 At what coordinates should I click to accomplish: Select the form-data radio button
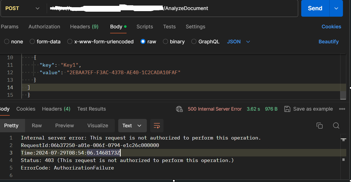32,42
